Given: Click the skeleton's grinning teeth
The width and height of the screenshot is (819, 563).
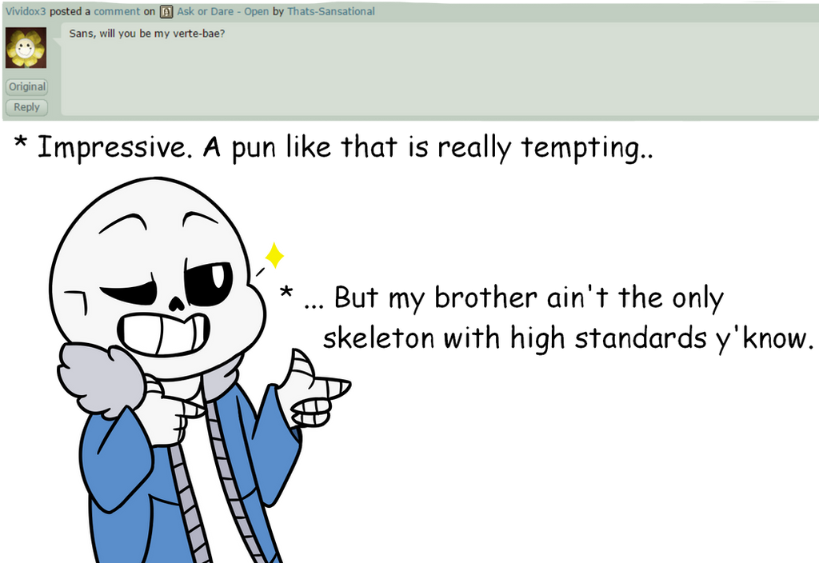Looking at the screenshot, I should pos(163,334).
